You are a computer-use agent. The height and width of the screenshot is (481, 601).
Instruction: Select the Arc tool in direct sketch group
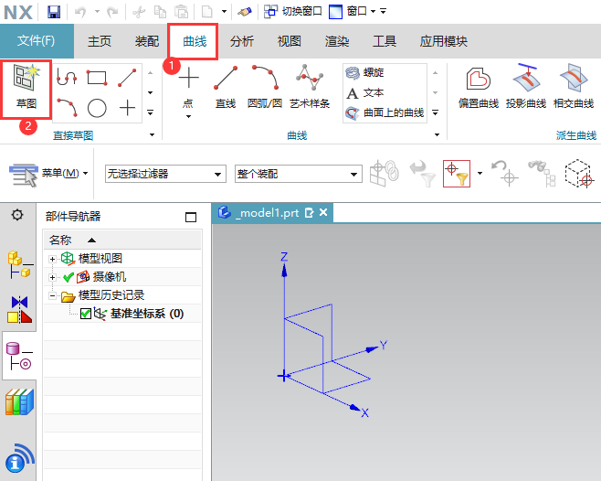[67, 107]
